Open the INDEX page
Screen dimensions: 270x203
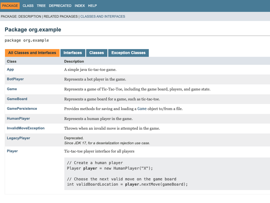coord(80,6)
